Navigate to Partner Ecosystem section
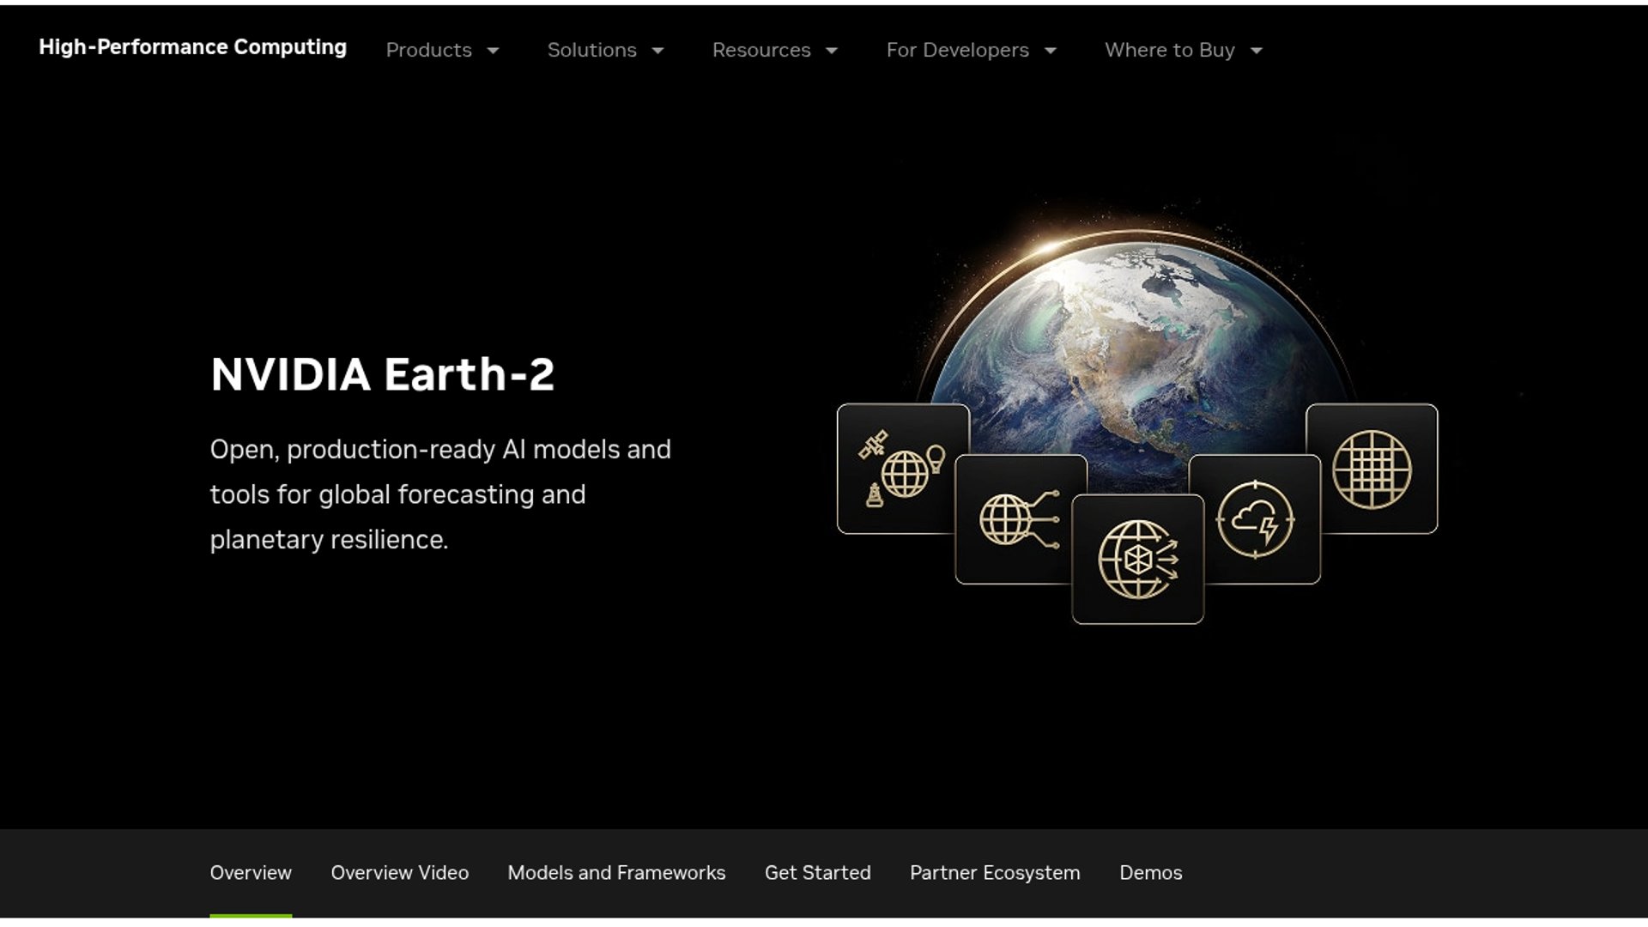 [x=995, y=873]
